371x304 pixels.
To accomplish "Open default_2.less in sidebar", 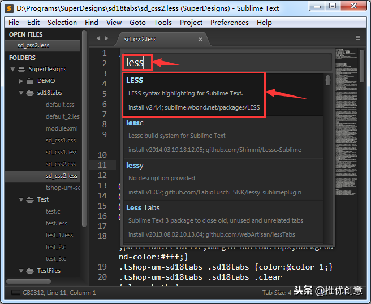I will (x=62, y=116).
